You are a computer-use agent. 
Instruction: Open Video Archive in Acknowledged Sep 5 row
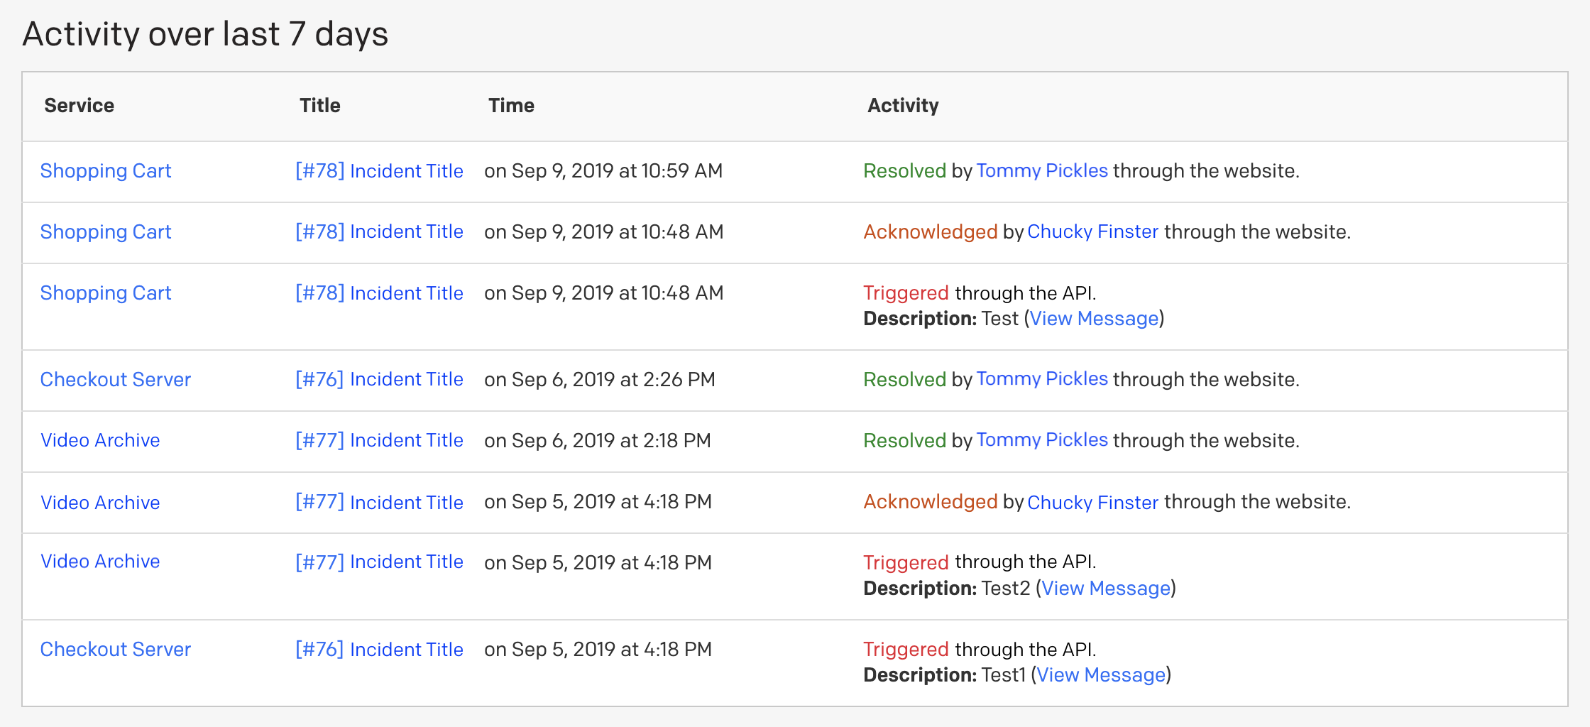coord(100,503)
